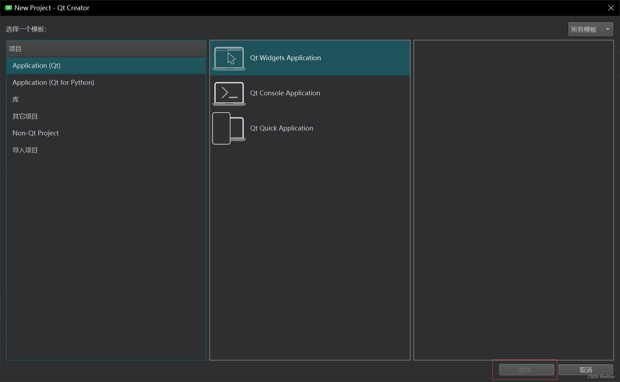Select the 库 category

(x=106, y=100)
